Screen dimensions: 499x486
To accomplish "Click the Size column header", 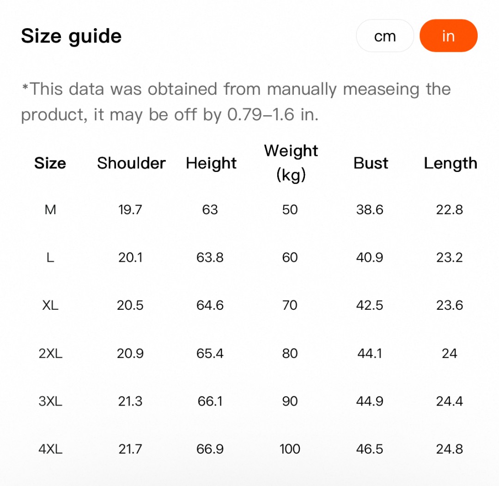I will (50, 163).
